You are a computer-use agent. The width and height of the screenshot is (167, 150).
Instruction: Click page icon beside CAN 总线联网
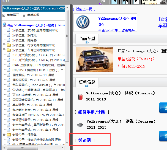pyautogui.click(x=9, y=65)
